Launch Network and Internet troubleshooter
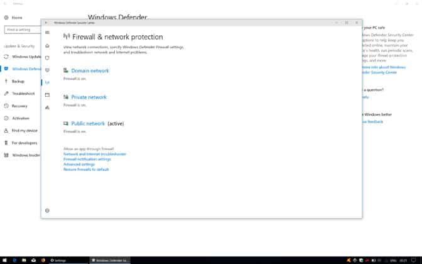The width and height of the screenshot is (422, 264). [x=95, y=154]
